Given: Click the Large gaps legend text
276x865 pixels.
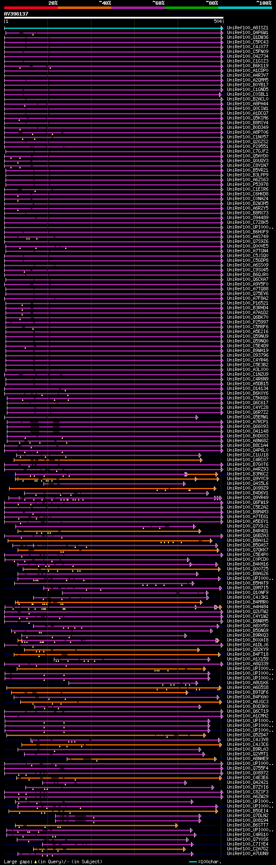Looking at the screenshot, I should pos(53,862).
